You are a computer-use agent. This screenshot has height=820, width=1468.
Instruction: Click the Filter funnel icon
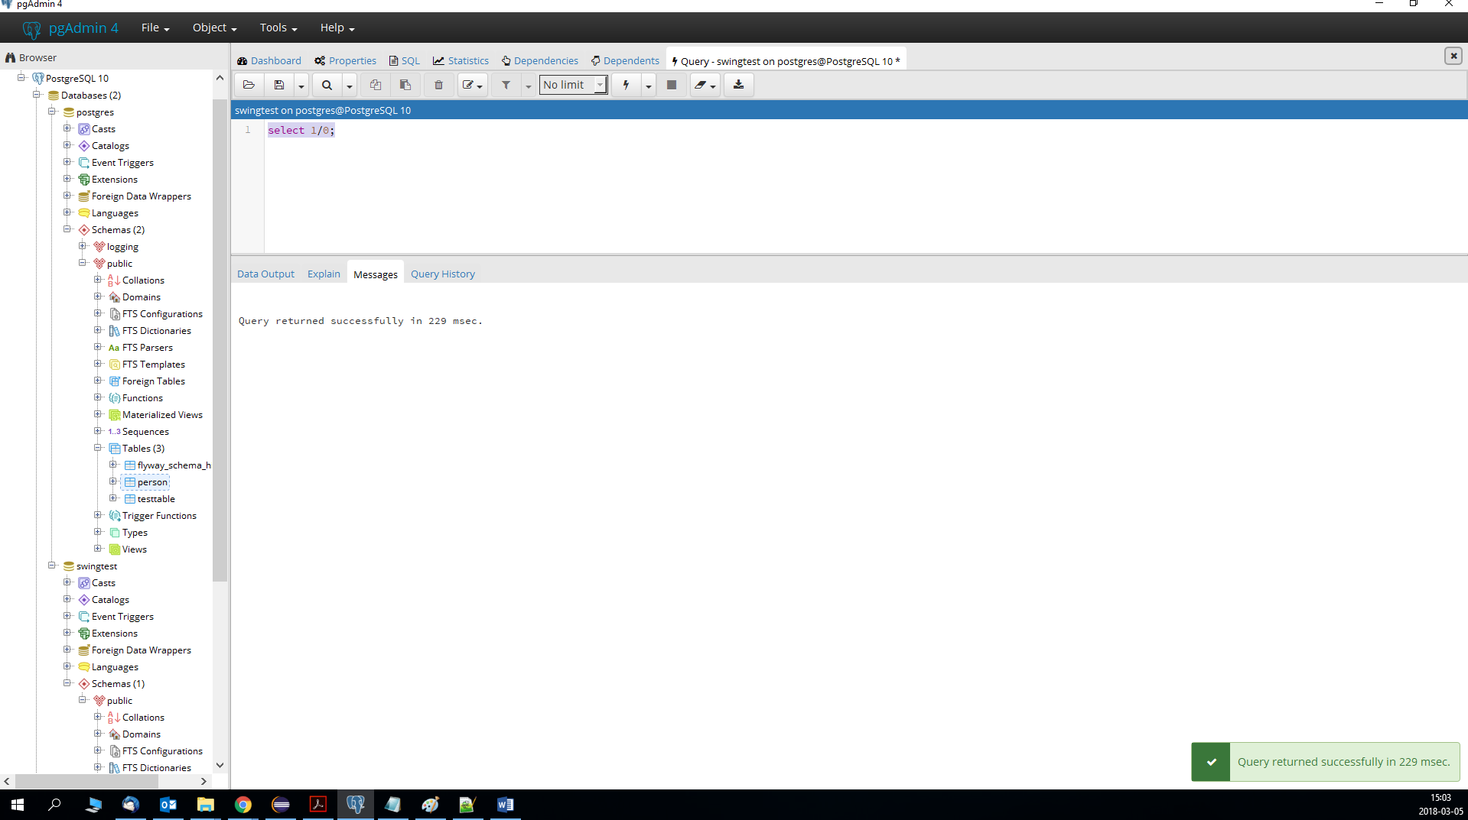[x=506, y=85]
